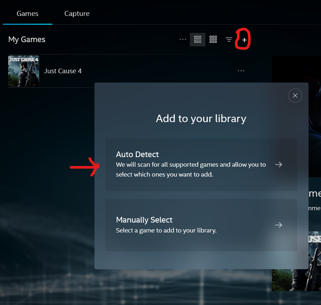The width and height of the screenshot is (321, 305).
Task: Choose Manually Select to pick a game
Action: [x=201, y=225]
